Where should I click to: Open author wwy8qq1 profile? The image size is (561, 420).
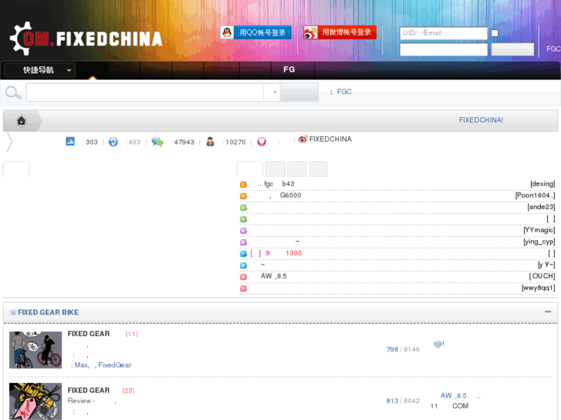[539, 287]
